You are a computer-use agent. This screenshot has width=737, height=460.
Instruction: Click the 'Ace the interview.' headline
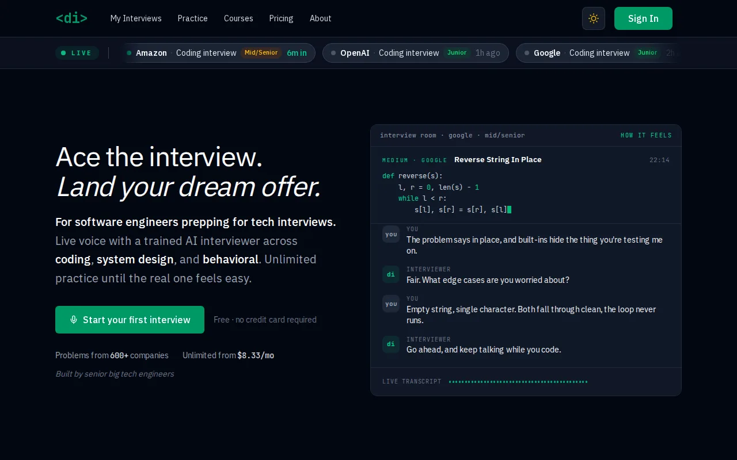(x=159, y=157)
